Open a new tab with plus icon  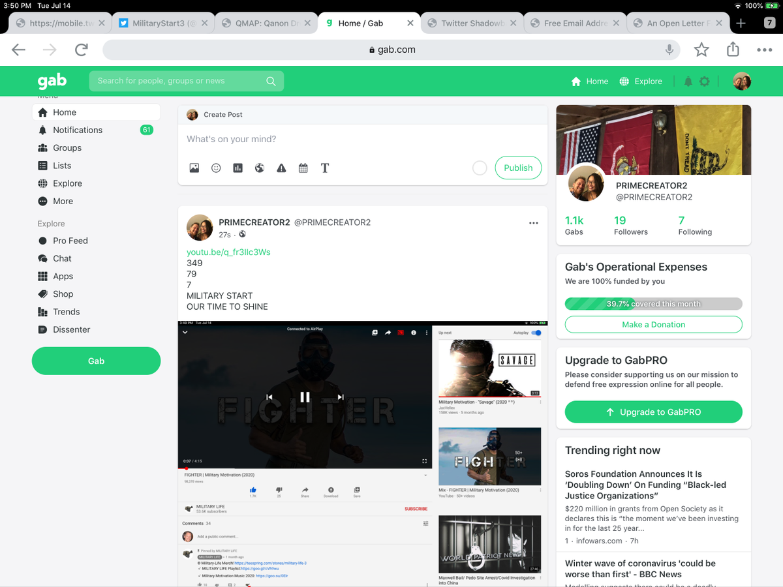[x=741, y=23]
